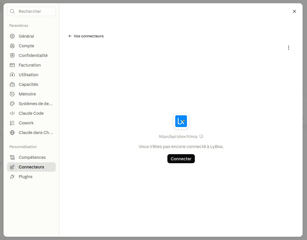Image resolution: width=307 pixels, height=240 pixels.
Task: Open the Capacités section
Action: [31, 84]
